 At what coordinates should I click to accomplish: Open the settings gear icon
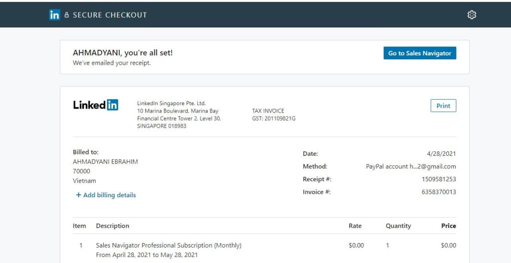[x=472, y=15]
